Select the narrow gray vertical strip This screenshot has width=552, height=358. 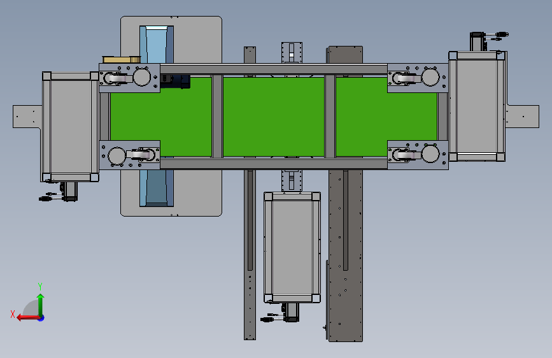tap(250, 255)
